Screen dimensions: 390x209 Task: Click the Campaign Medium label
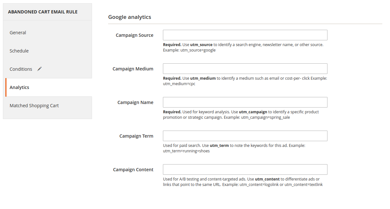pyautogui.click(x=133, y=69)
